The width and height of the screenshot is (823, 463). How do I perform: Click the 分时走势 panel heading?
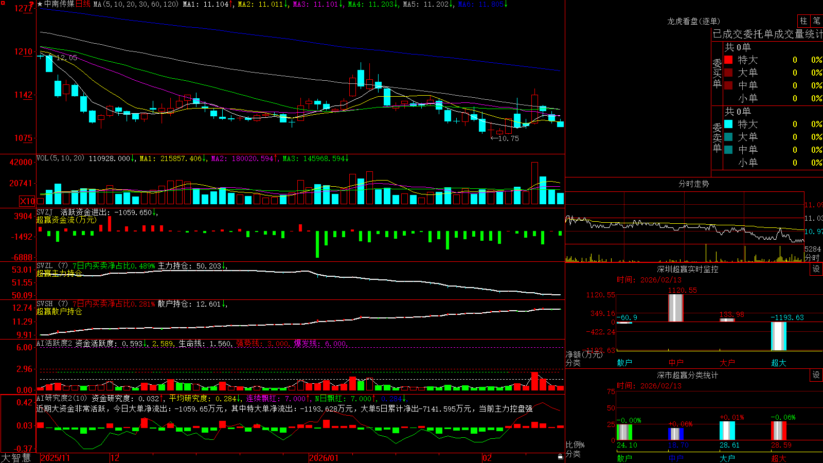(693, 184)
